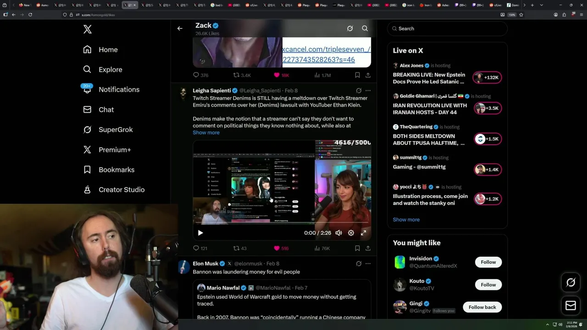Open Leigha Sapienti's profile name
587x330 pixels.
coord(211,91)
